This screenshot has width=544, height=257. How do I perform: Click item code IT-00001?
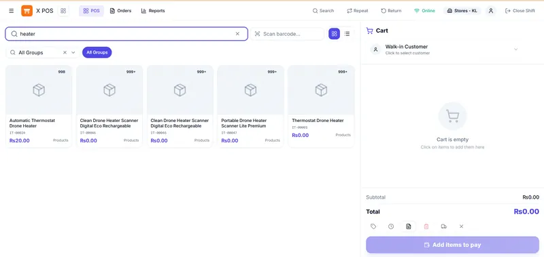coord(300,127)
